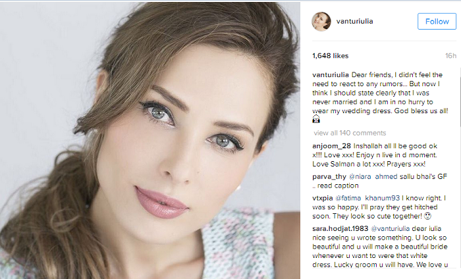The width and height of the screenshot is (461, 279).
Task: Click the @vanturiulia mention in sara's comment
Action: point(390,229)
